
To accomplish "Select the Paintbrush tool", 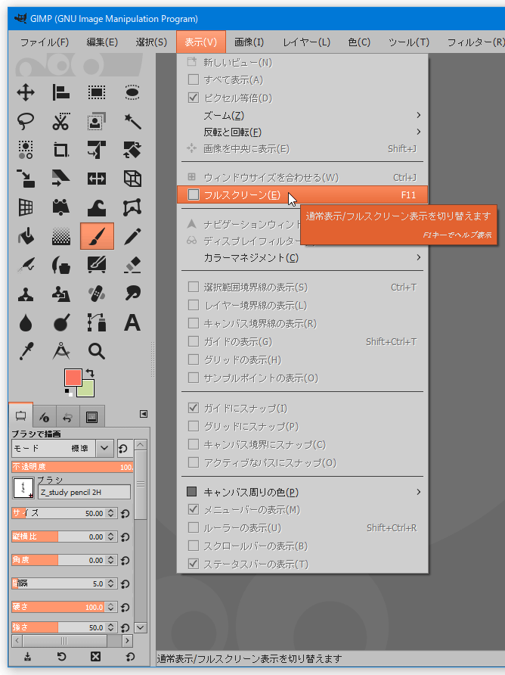I will (x=98, y=236).
